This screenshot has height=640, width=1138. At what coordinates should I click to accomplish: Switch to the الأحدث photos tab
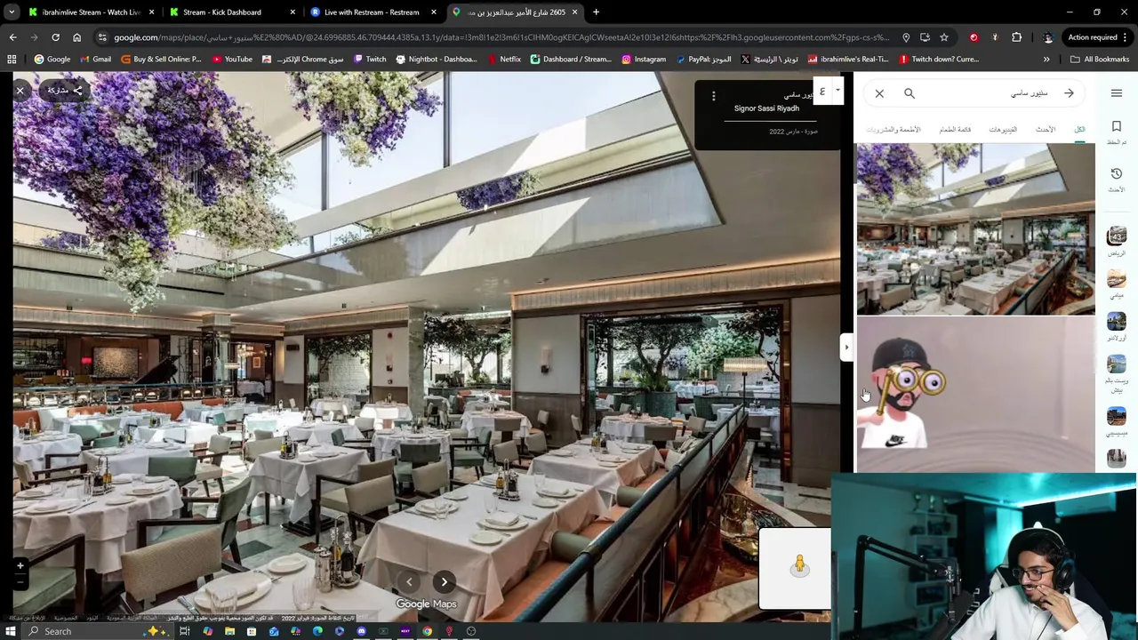click(1046, 130)
